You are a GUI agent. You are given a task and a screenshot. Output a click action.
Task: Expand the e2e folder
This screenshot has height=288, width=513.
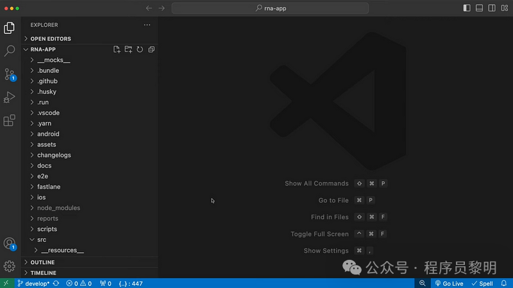pos(90,176)
